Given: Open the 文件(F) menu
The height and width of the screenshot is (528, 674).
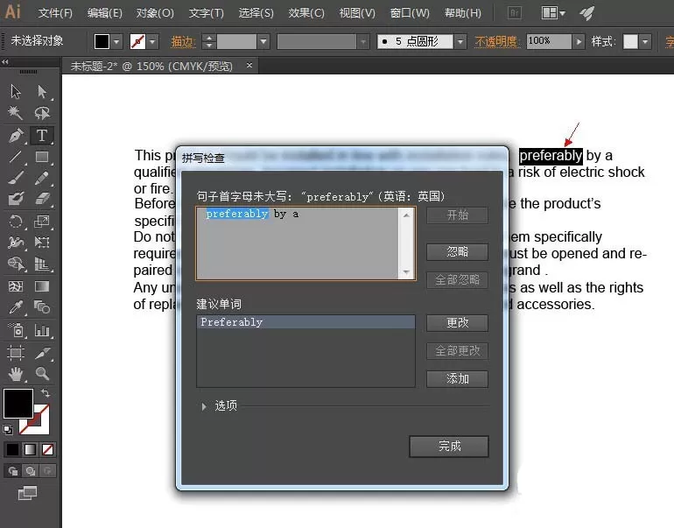Looking at the screenshot, I should [x=55, y=13].
